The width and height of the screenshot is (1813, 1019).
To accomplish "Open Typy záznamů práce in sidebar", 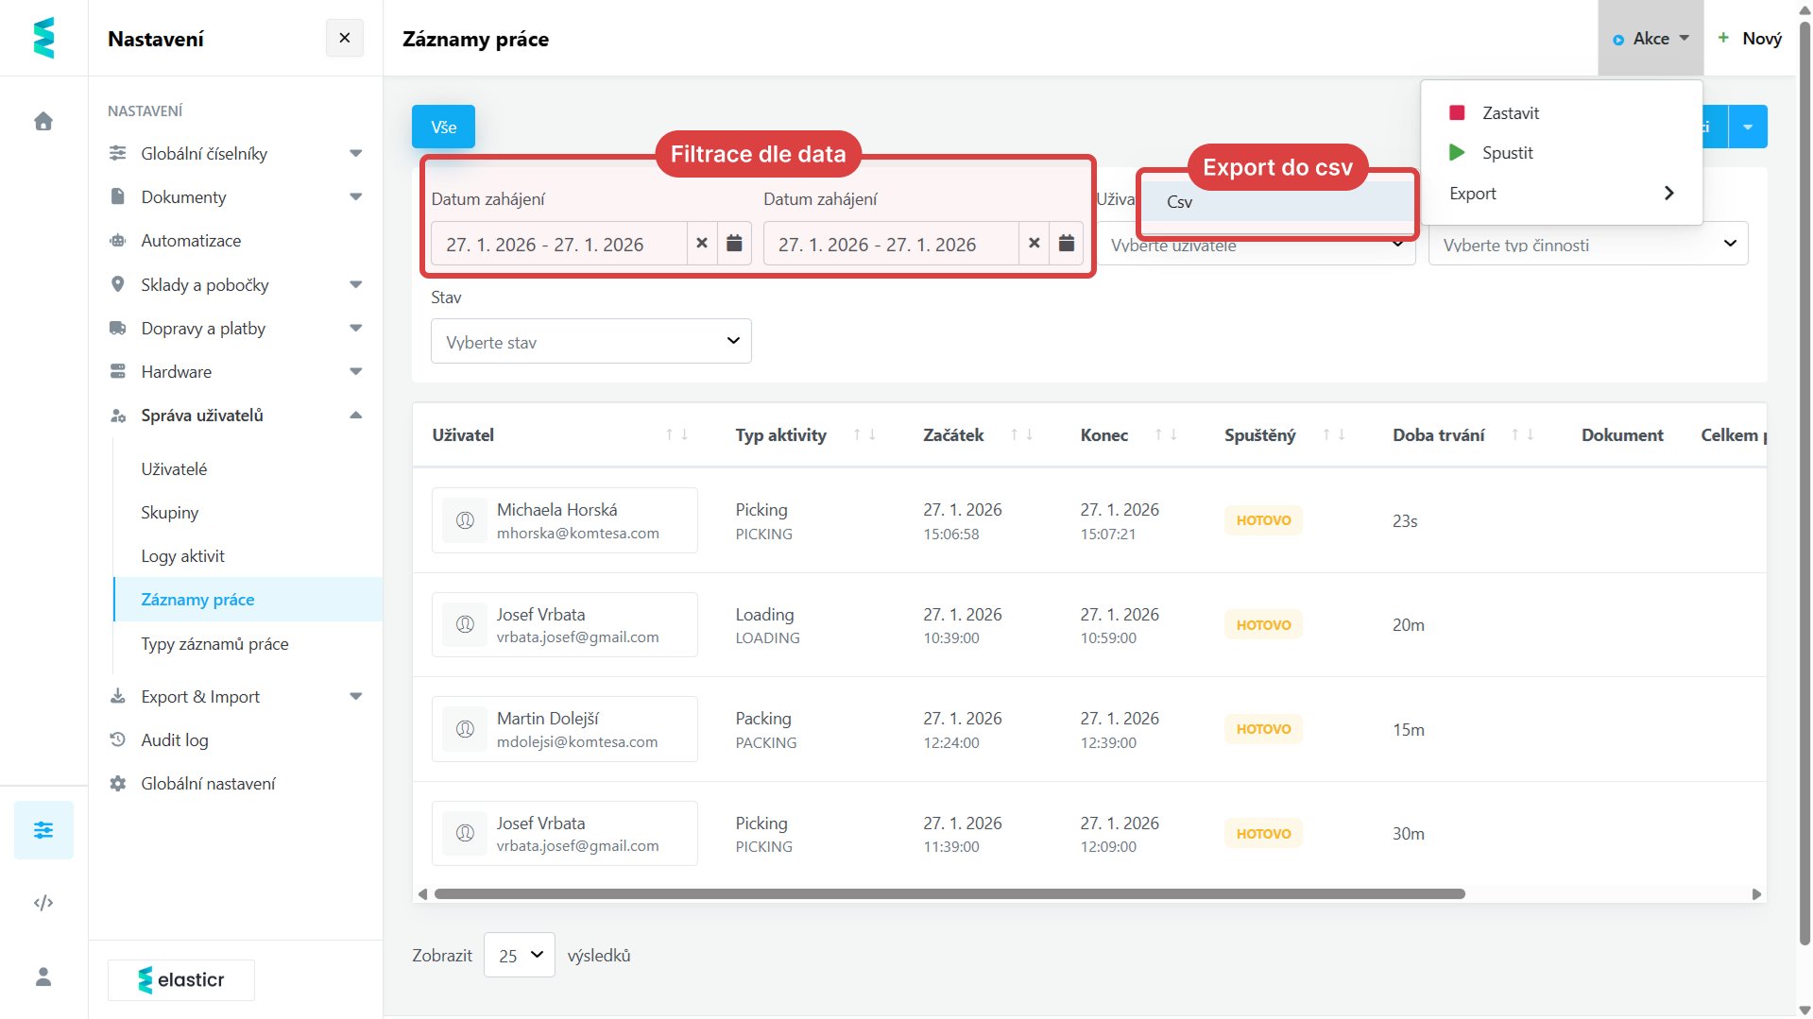I will click(214, 644).
